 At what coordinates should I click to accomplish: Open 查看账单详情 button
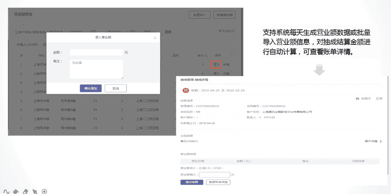pos(218,182)
